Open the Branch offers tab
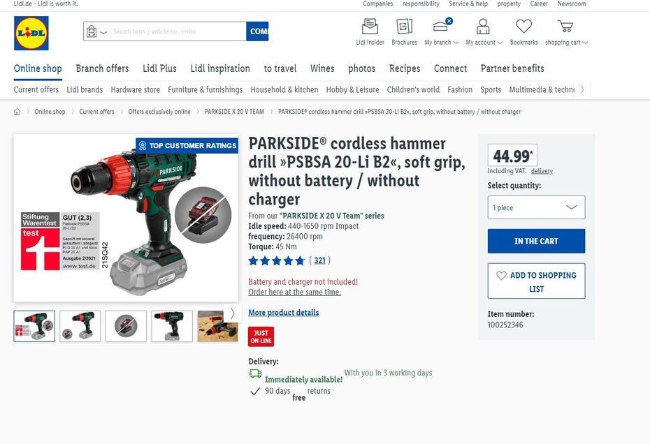Image resolution: width=650 pixels, height=444 pixels. [x=102, y=68]
